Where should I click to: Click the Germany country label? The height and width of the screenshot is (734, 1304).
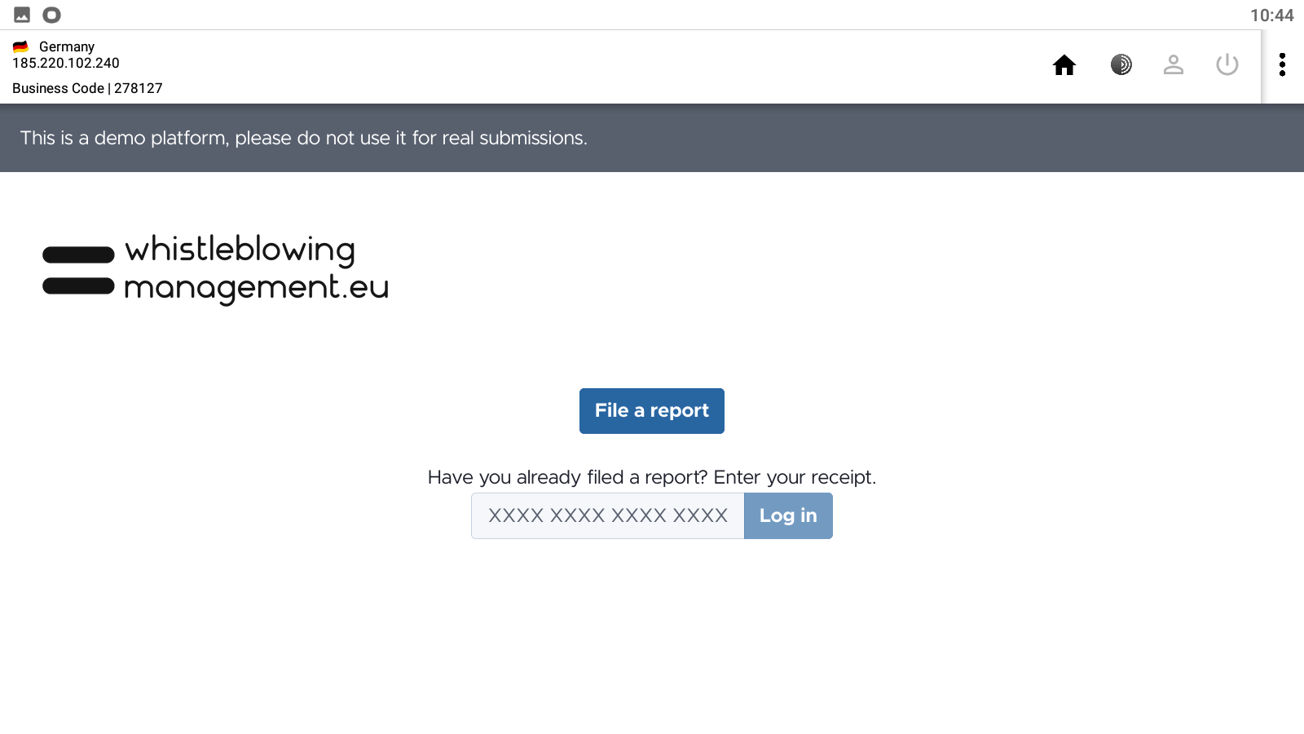[67, 46]
